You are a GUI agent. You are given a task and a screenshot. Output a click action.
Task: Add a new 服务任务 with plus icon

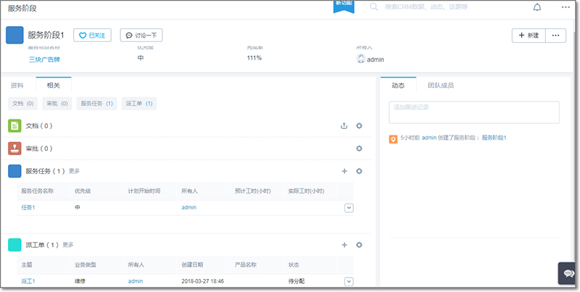(344, 171)
